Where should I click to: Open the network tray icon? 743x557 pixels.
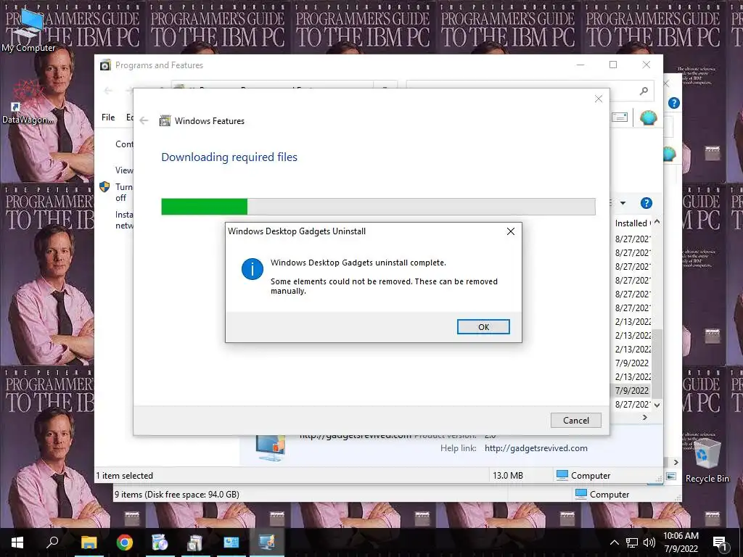(632, 542)
